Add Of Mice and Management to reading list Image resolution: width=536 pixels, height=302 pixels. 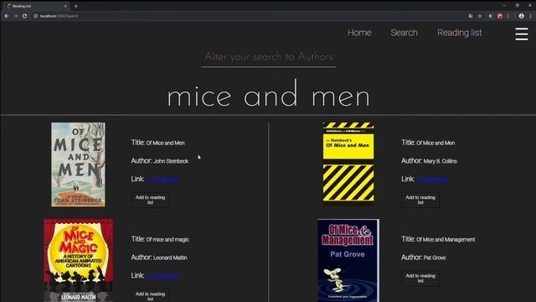420,278
